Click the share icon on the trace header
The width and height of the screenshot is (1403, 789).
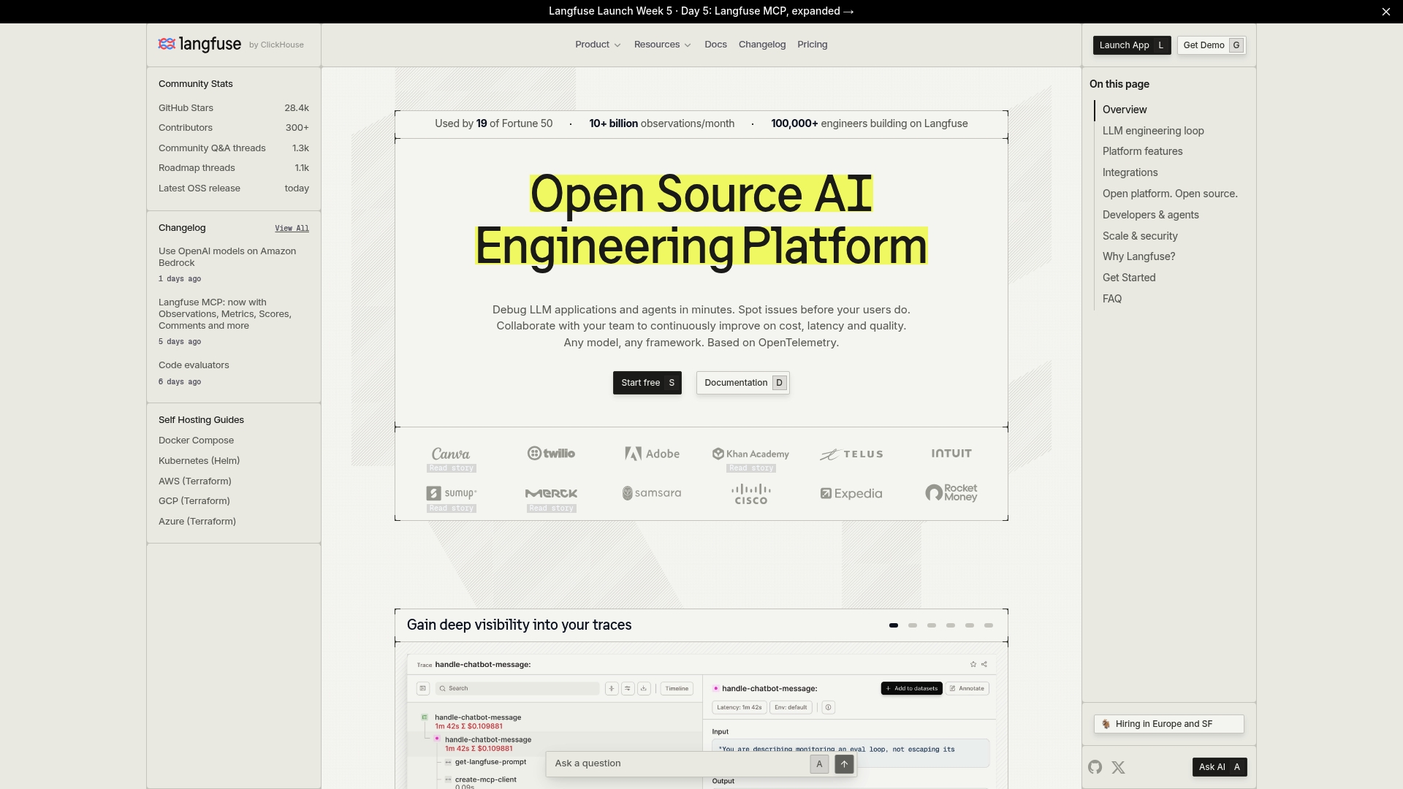(x=984, y=664)
